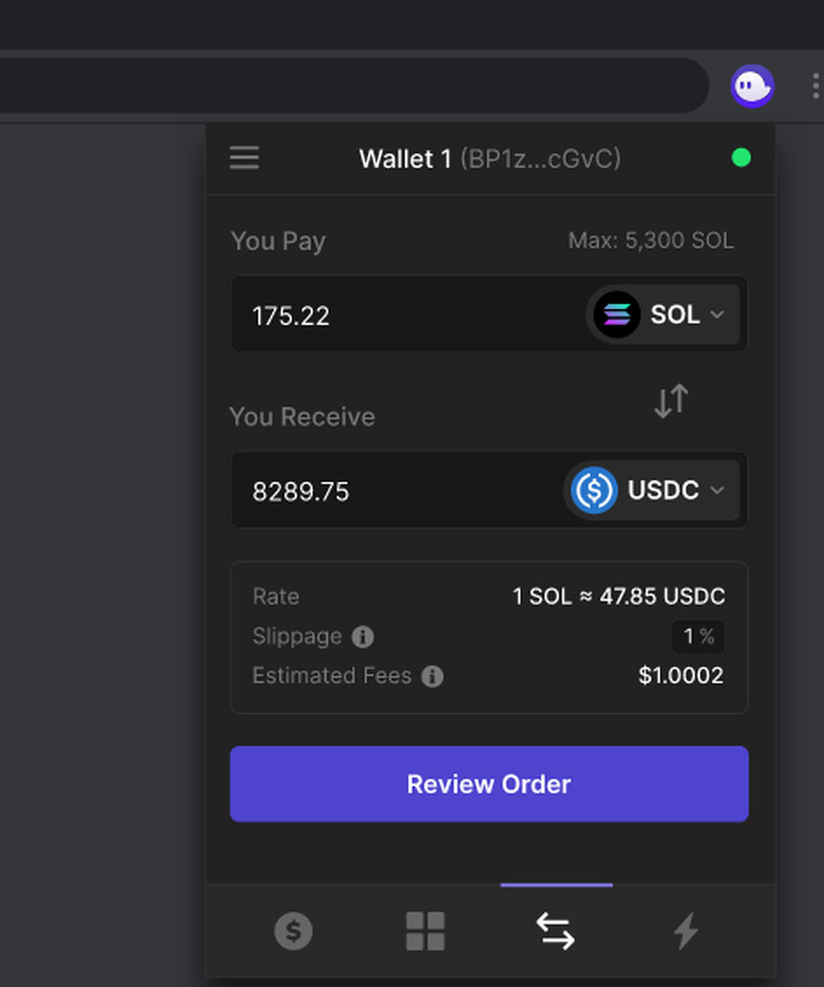Viewport: 824px width, 987px height.
Task: Click the SOL token logo
Action: [x=617, y=314]
